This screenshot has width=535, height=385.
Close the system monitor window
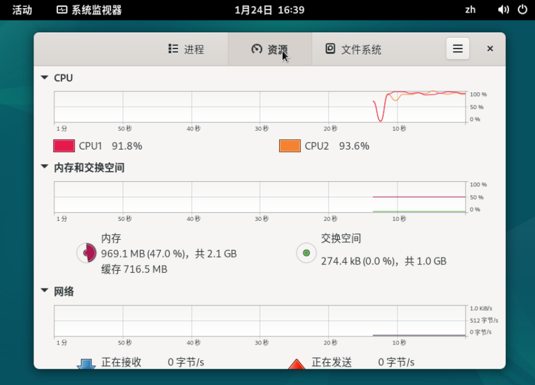pos(490,49)
